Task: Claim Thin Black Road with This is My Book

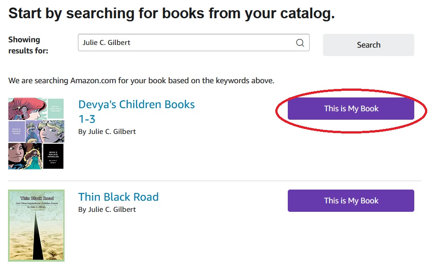Action: (x=351, y=201)
